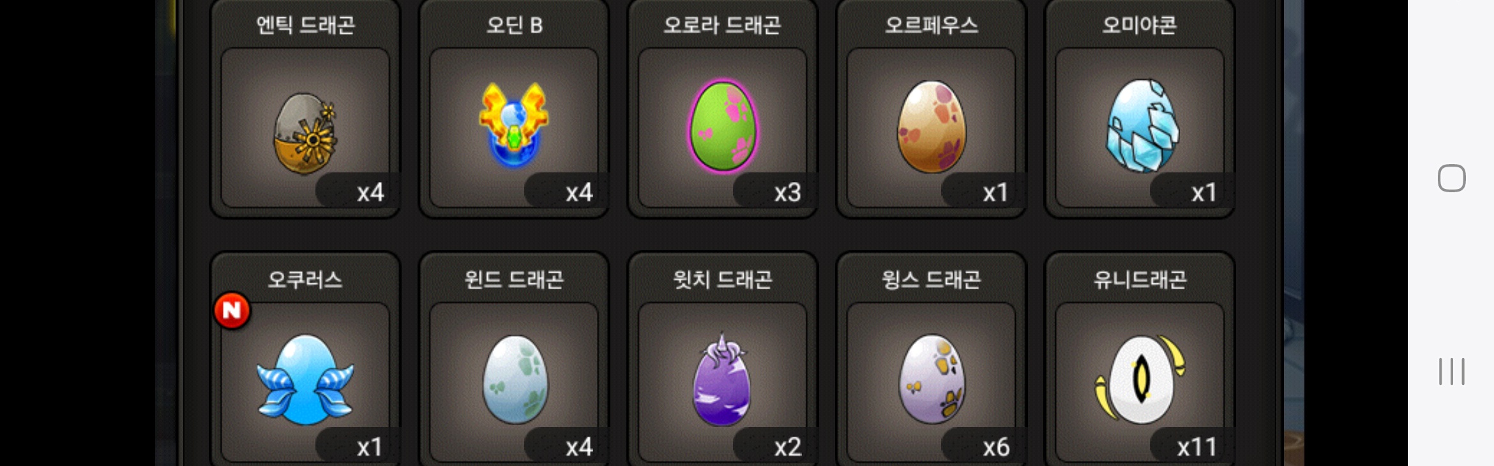
Task: Select the 윈드 드래곤 egg icon
Action: pos(515,380)
